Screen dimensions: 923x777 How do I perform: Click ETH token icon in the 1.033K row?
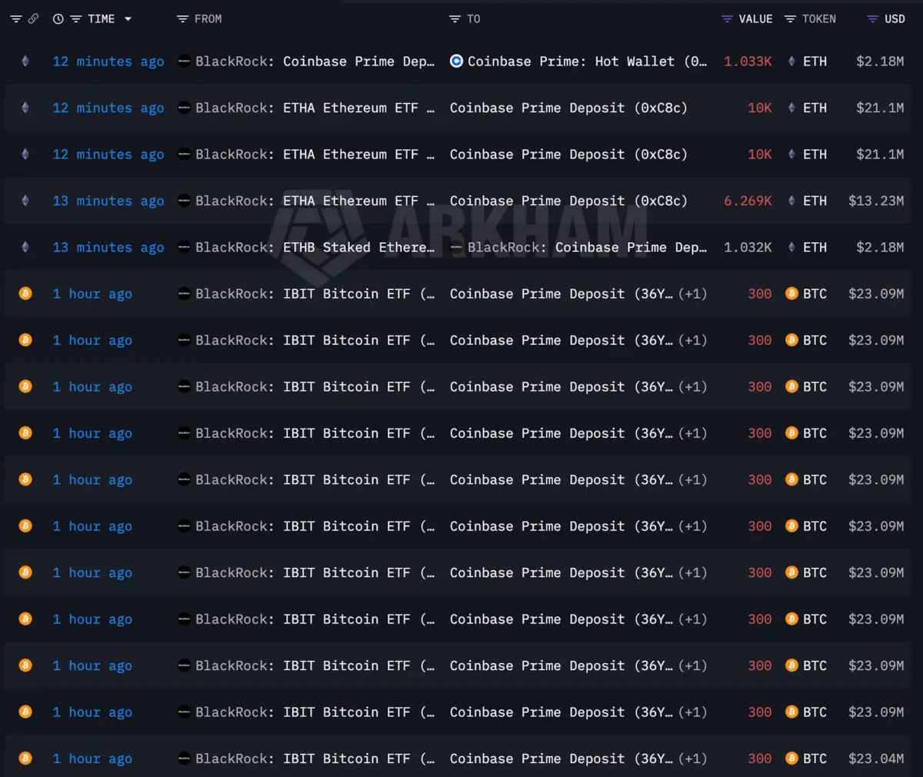[x=791, y=62]
